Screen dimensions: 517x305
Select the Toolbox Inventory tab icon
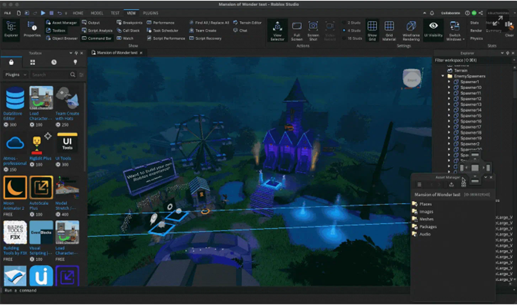tap(11, 62)
